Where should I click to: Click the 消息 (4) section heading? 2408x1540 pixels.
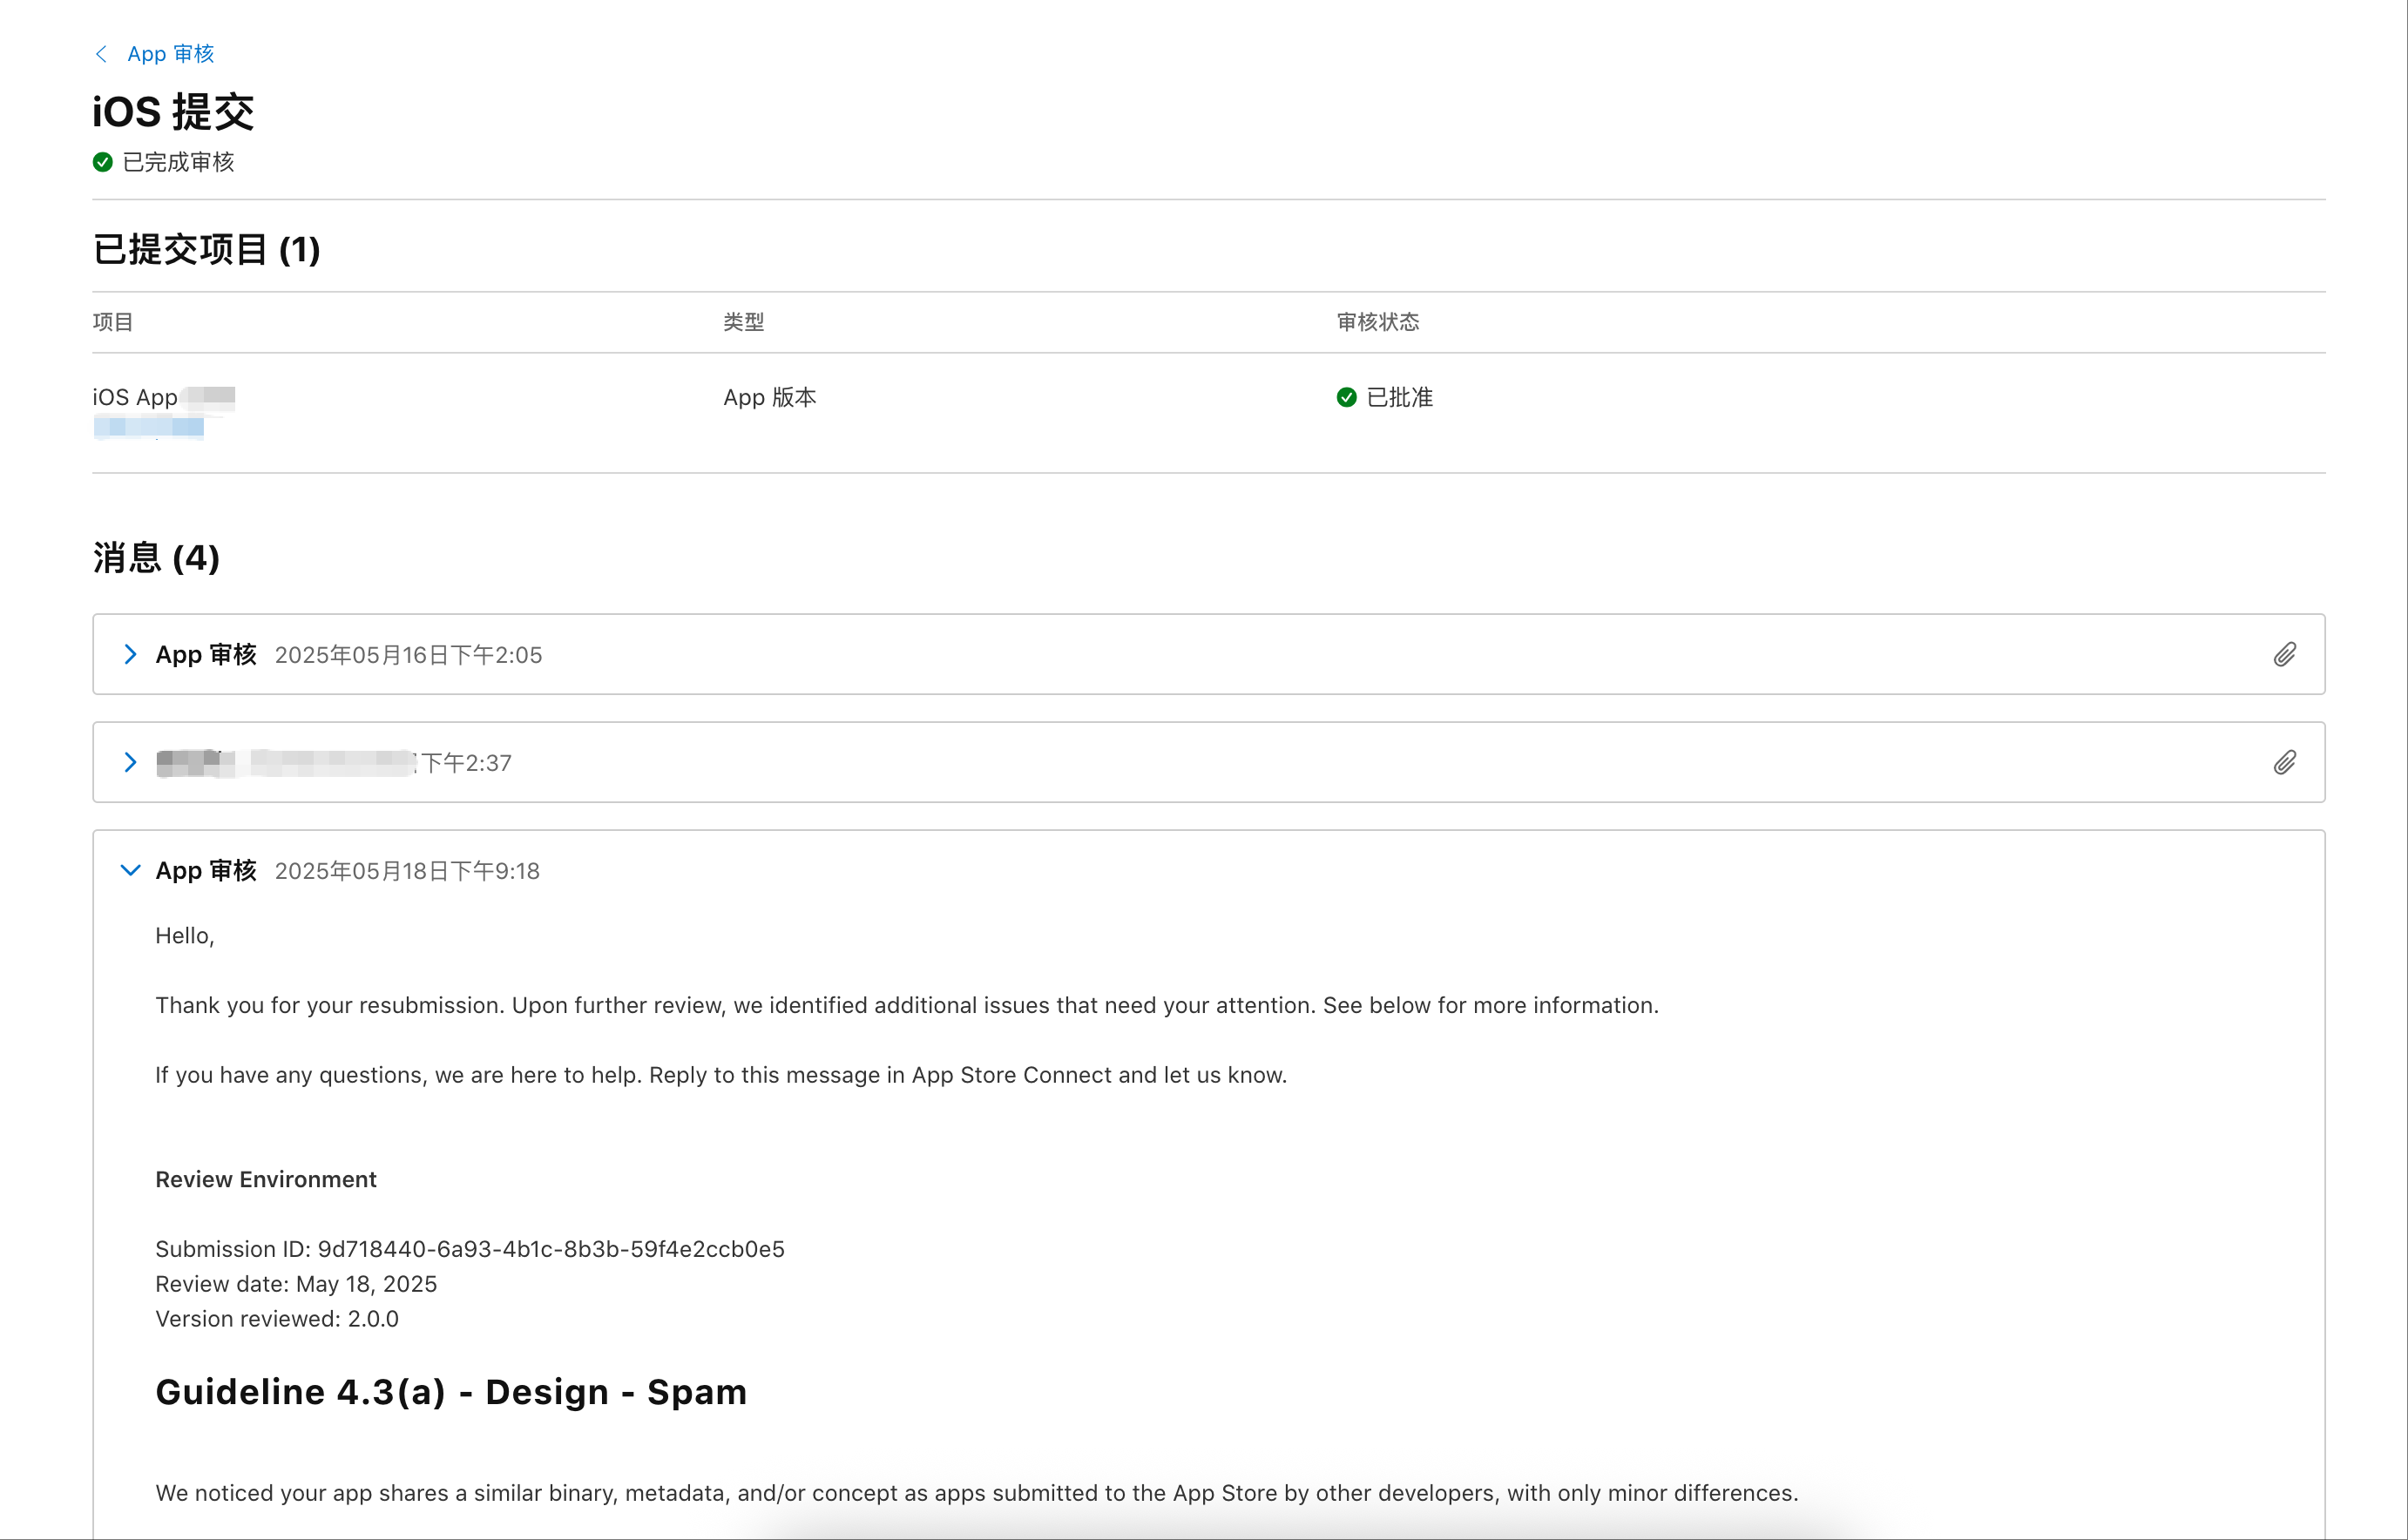(x=156, y=558)
